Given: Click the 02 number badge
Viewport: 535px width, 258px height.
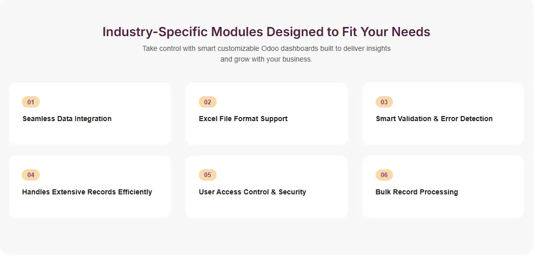Looking at the screenshot, I should [207, 102].
